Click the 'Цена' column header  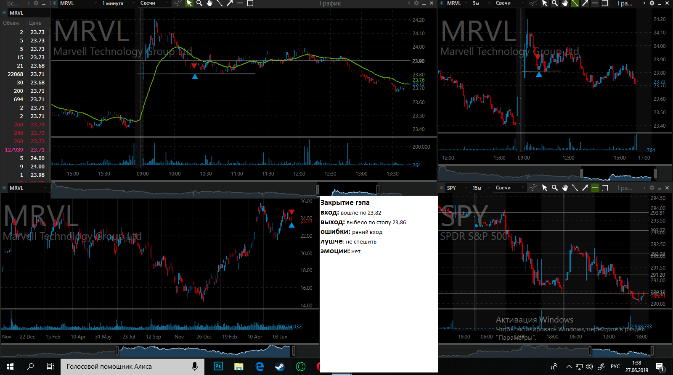pyautogui.click(x=35, y=23)
